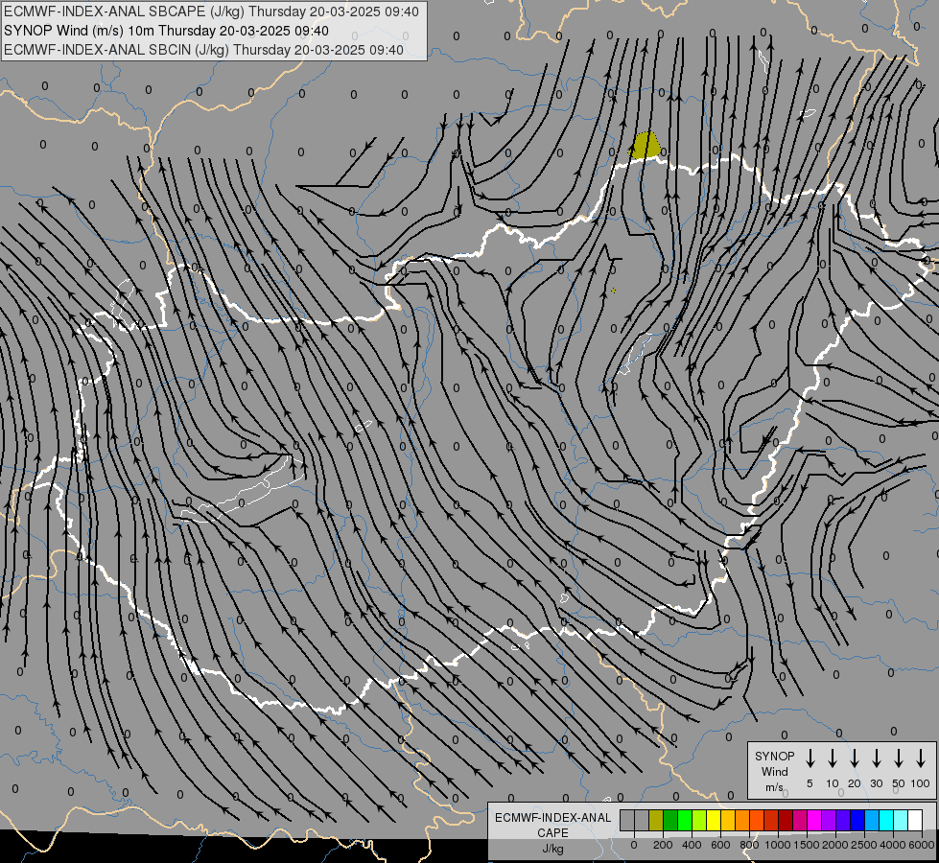The width and height of the screenshot is (939, 863).
Task: Click the wind arrow above the 10 label
Action: tap(832, 758)
